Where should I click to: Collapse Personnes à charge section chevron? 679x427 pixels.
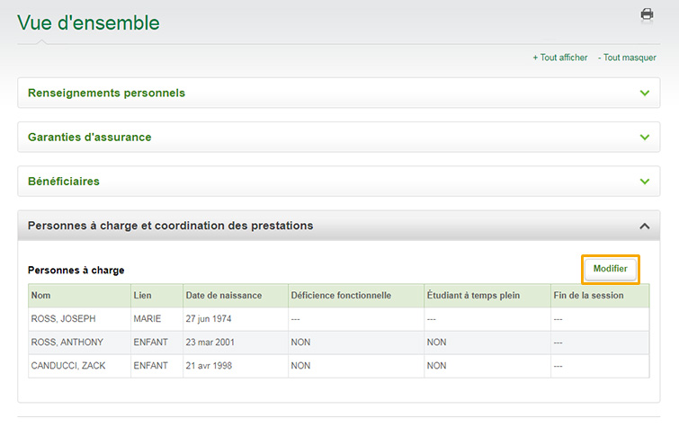tap(644, 226)
